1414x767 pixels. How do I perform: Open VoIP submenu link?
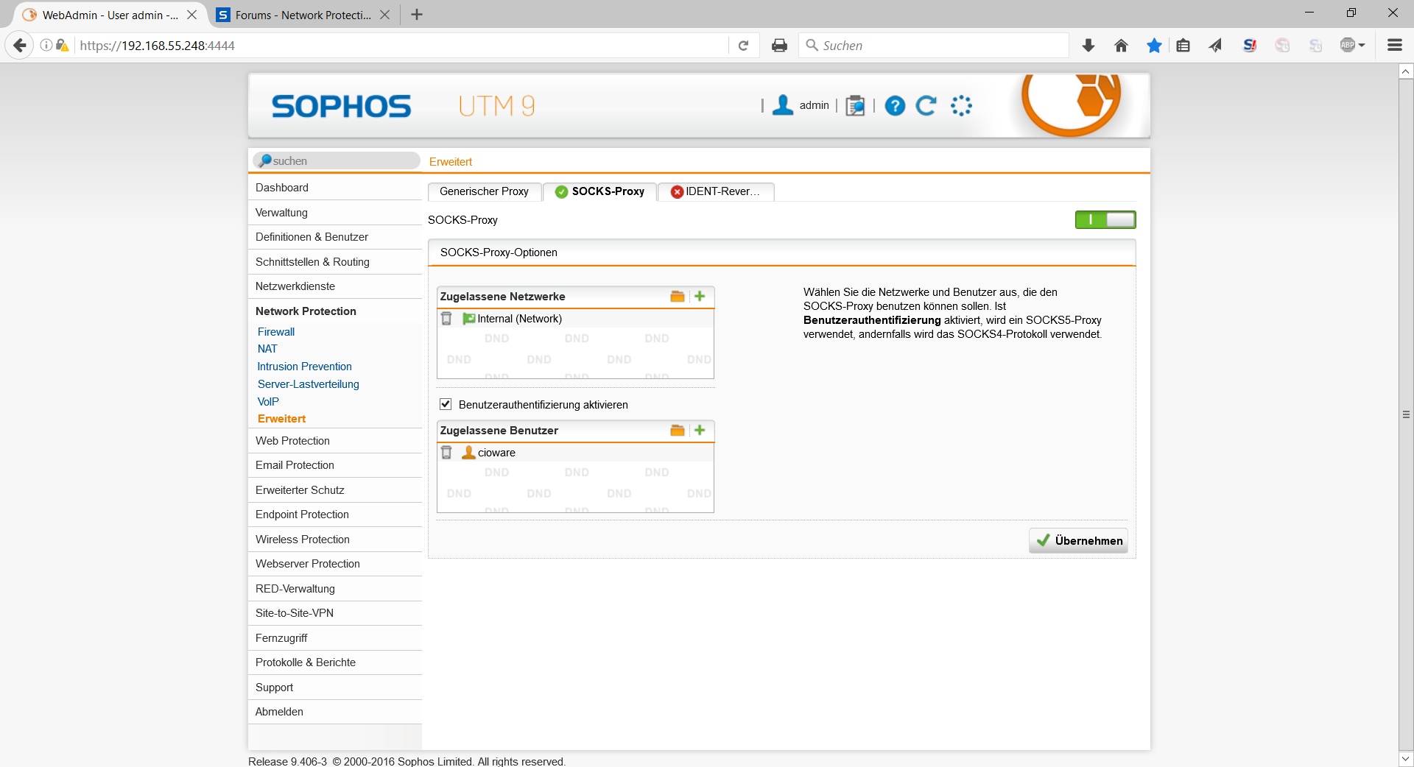(268, 402)
